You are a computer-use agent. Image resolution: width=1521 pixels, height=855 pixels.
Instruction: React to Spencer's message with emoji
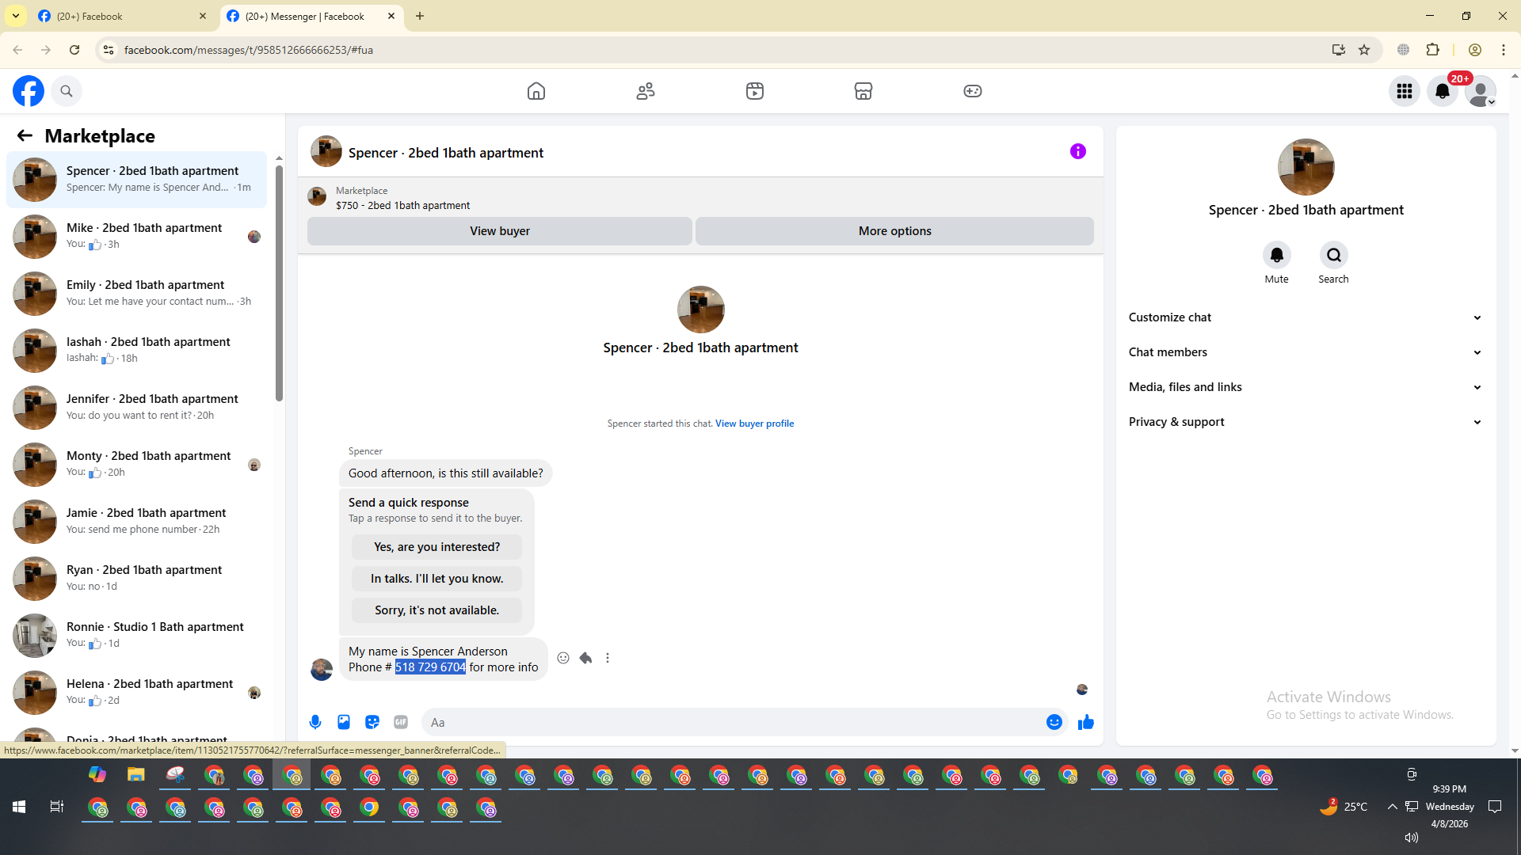[x=563, y=658]
